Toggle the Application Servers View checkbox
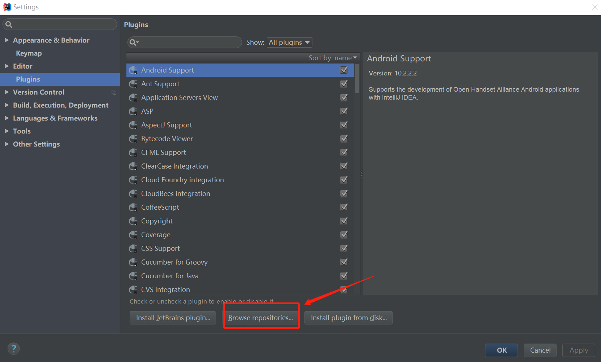Viewport: 601px width, 362px height. [x=344, y=97]
